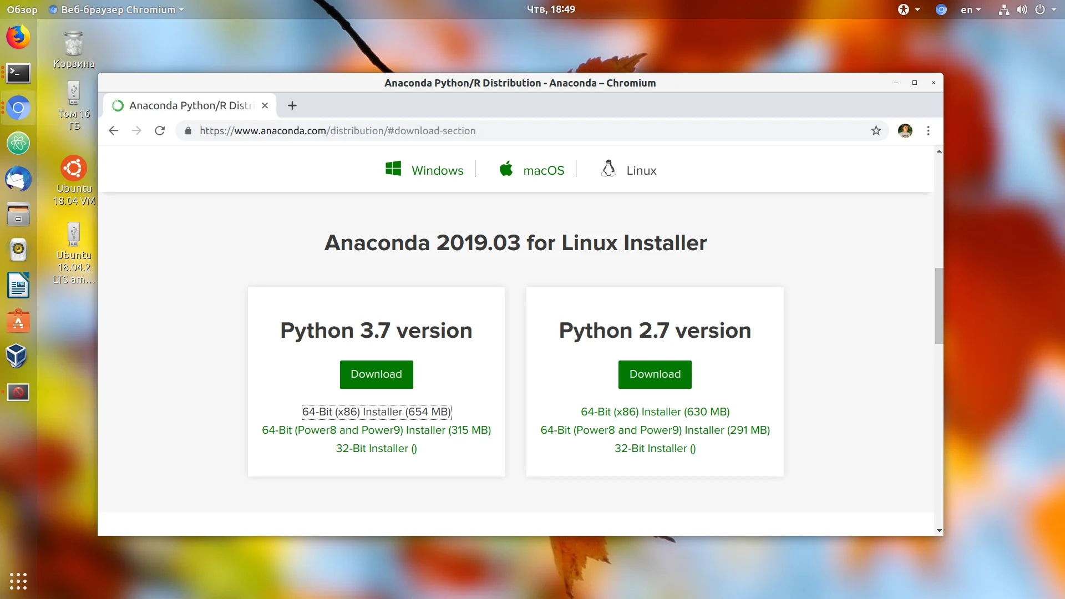Close the Anaconda Distribution tab
The width and height of the screenshot is (1065, 599).
pyautogui.click(x=265, y=105)
